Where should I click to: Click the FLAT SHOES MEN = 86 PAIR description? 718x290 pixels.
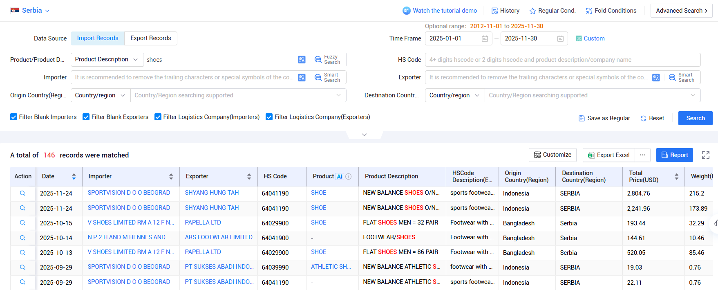(400, 252)
